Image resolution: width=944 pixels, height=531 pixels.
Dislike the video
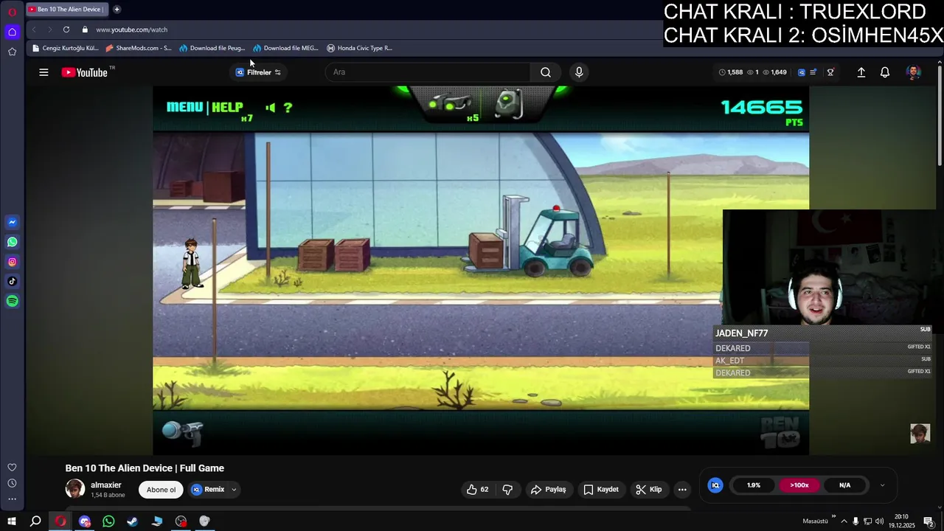pyautogui.click(x=507, y=490)
